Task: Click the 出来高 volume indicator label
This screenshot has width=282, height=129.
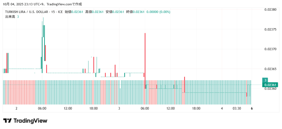Action: click(x=10, y=17)
